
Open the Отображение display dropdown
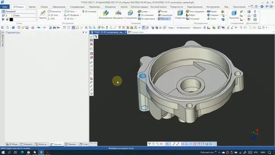(x=183, y=28)
